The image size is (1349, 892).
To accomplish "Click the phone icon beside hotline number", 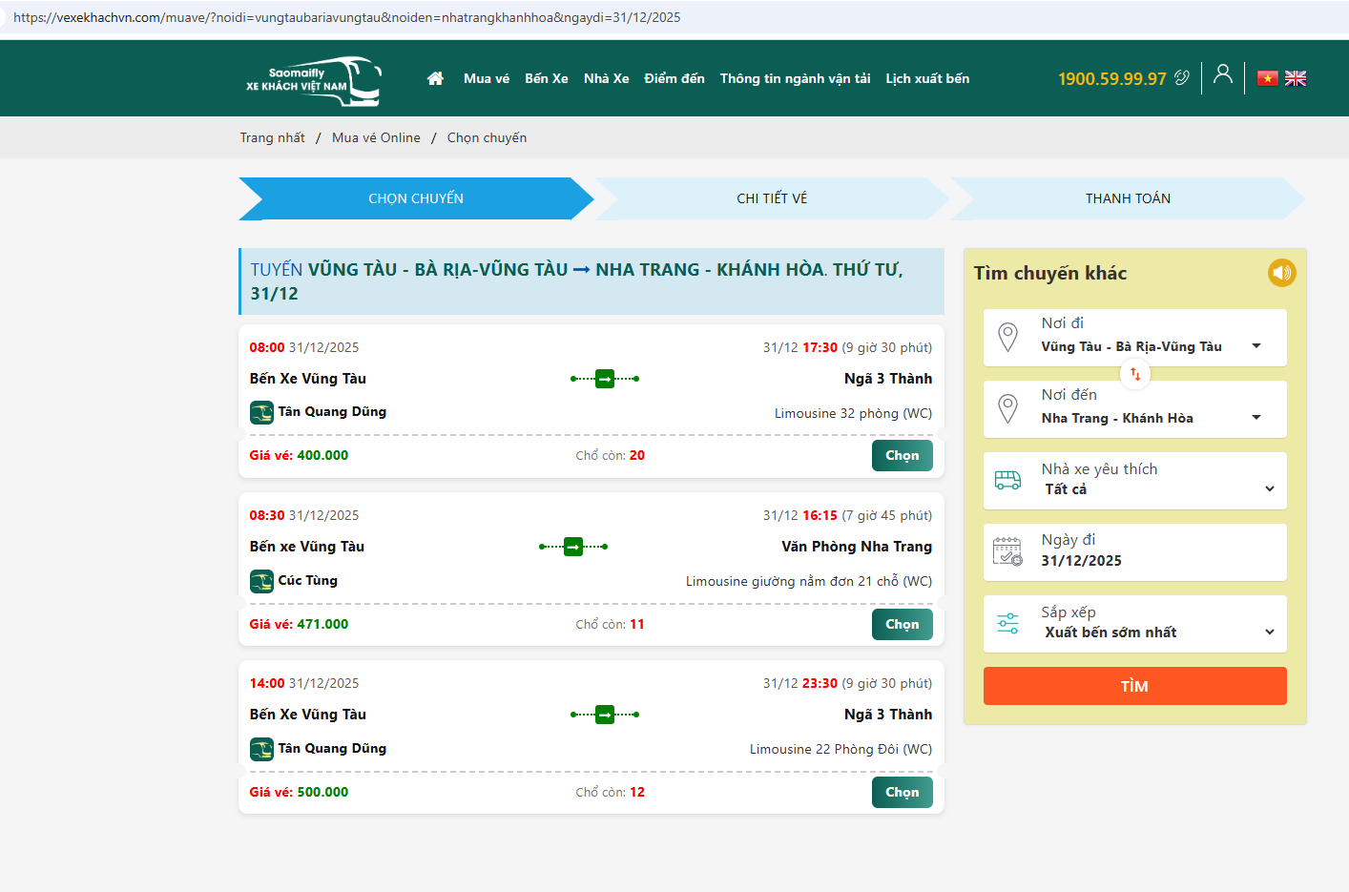I will tap(1182, 78).
